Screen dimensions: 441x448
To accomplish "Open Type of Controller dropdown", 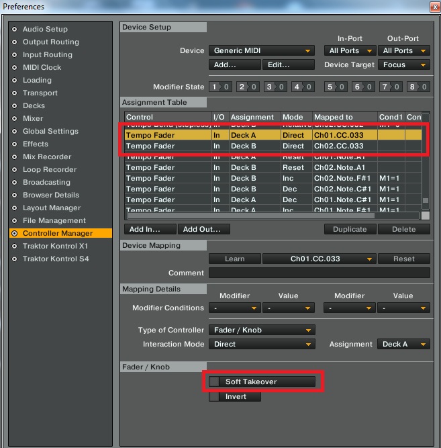I will coord(262,330).
